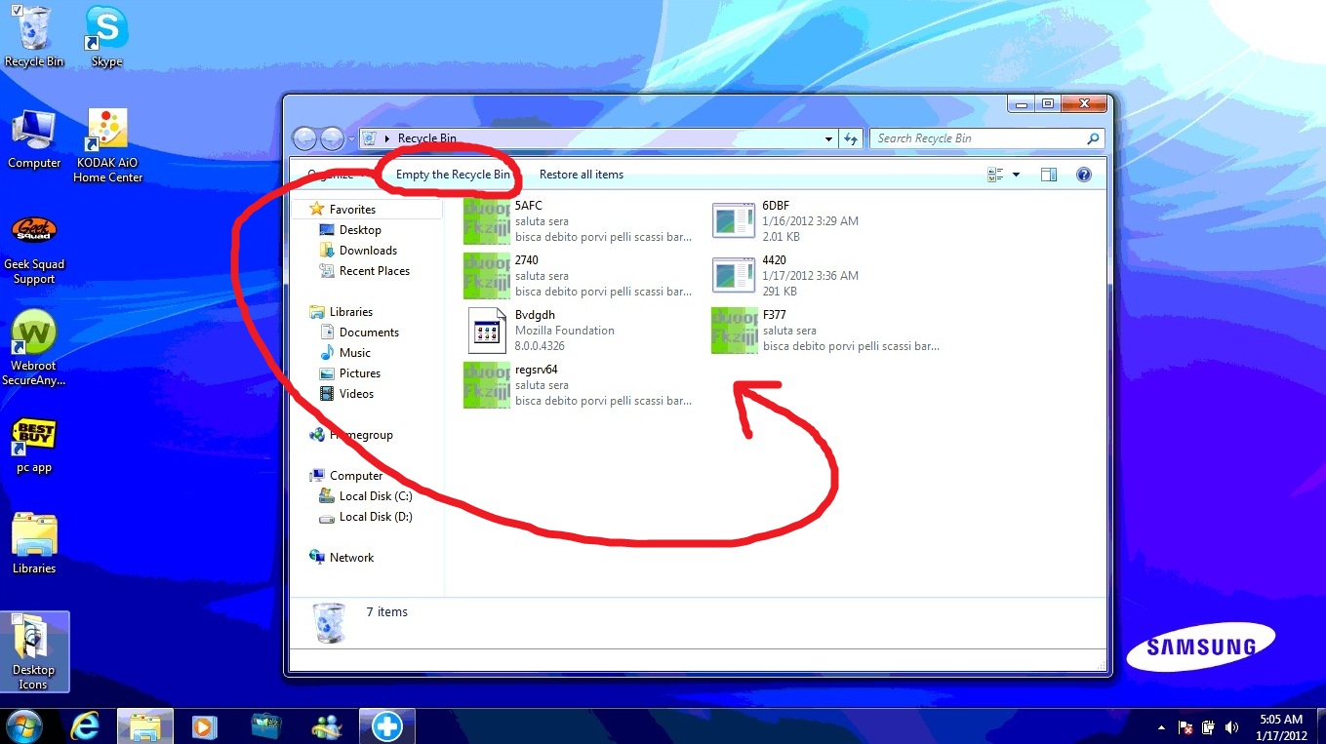1326x744 pixels.
Task: Click the refresh button beside the address bar
Action: 851,138
